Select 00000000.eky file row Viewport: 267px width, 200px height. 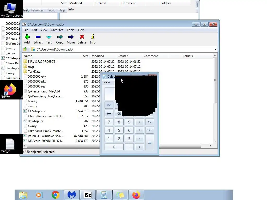pyautogui.click(x=35, y=77)
